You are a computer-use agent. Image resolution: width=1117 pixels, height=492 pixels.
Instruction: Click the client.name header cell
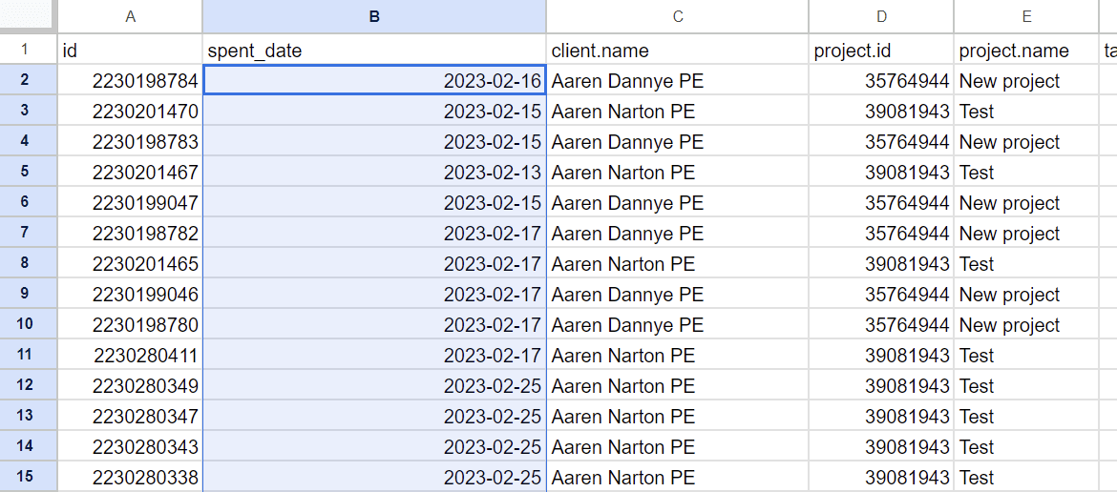click(677, 51)
